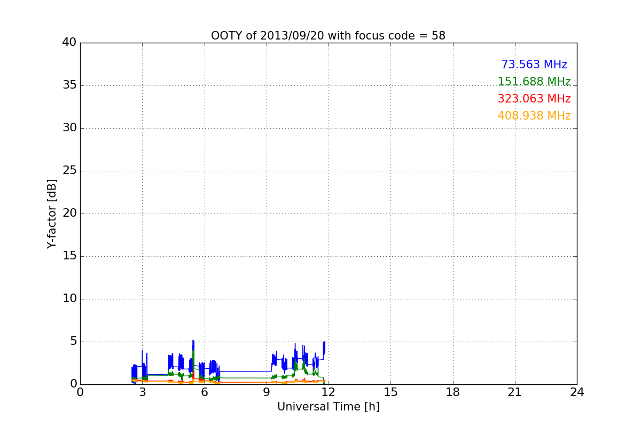The width and height of the screenshot is (641, 427).
Task: Click the y-axis tick label 20
Action: (x=69, y=213)
